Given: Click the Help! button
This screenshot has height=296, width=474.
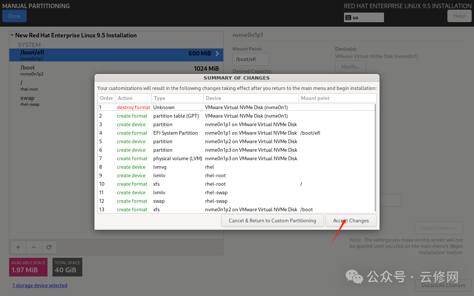Looking at the screenshot, I should click(459, 16).
